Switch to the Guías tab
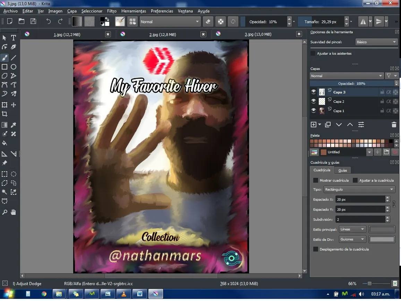The image size is (401, 301). coord(343,170)
